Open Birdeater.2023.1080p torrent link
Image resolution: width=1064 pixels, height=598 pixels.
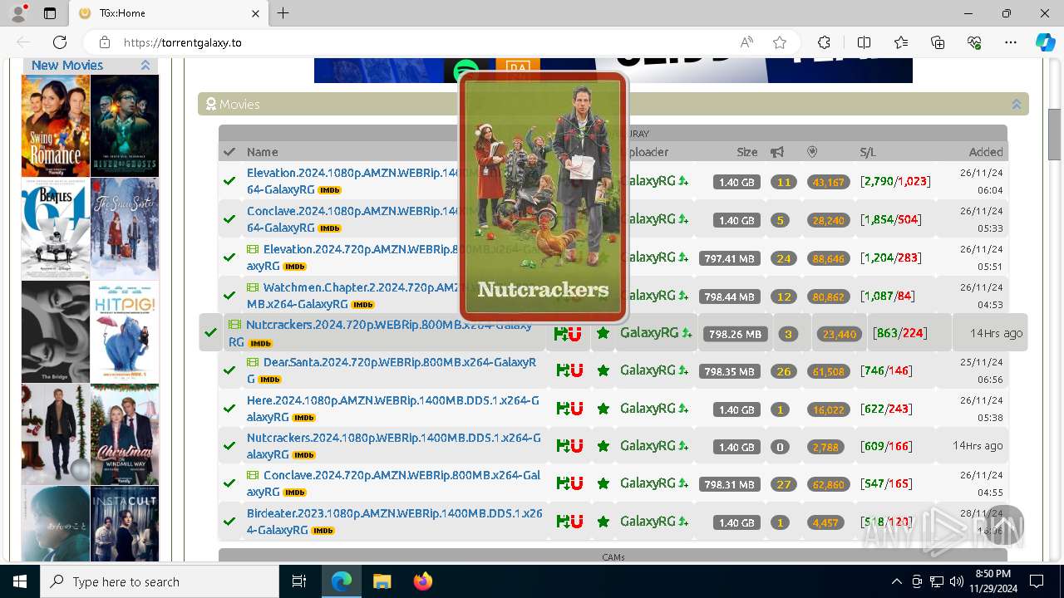tap(395, 522)
